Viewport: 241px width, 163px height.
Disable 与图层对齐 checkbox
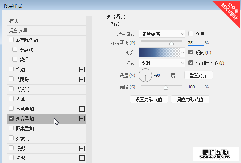coord(191,63)
